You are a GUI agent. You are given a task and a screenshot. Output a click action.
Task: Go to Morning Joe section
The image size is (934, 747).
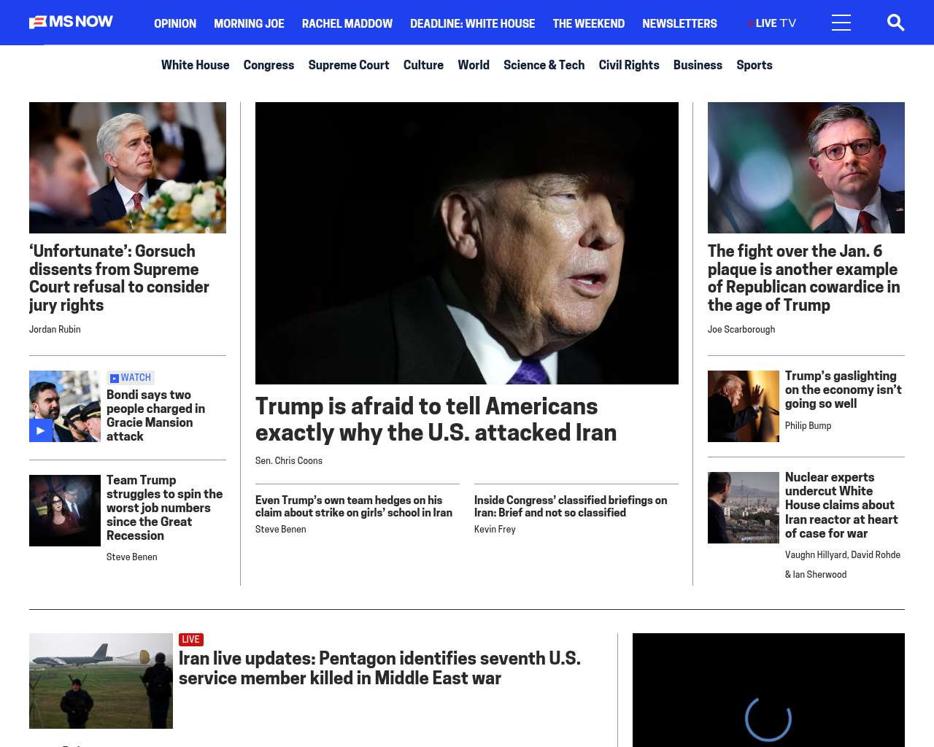249,23
